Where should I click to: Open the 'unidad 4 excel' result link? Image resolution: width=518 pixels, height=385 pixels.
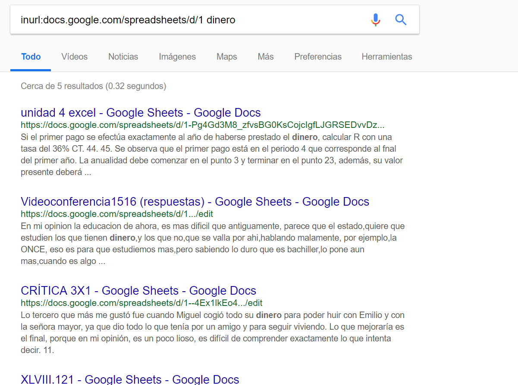pos(141,113)
